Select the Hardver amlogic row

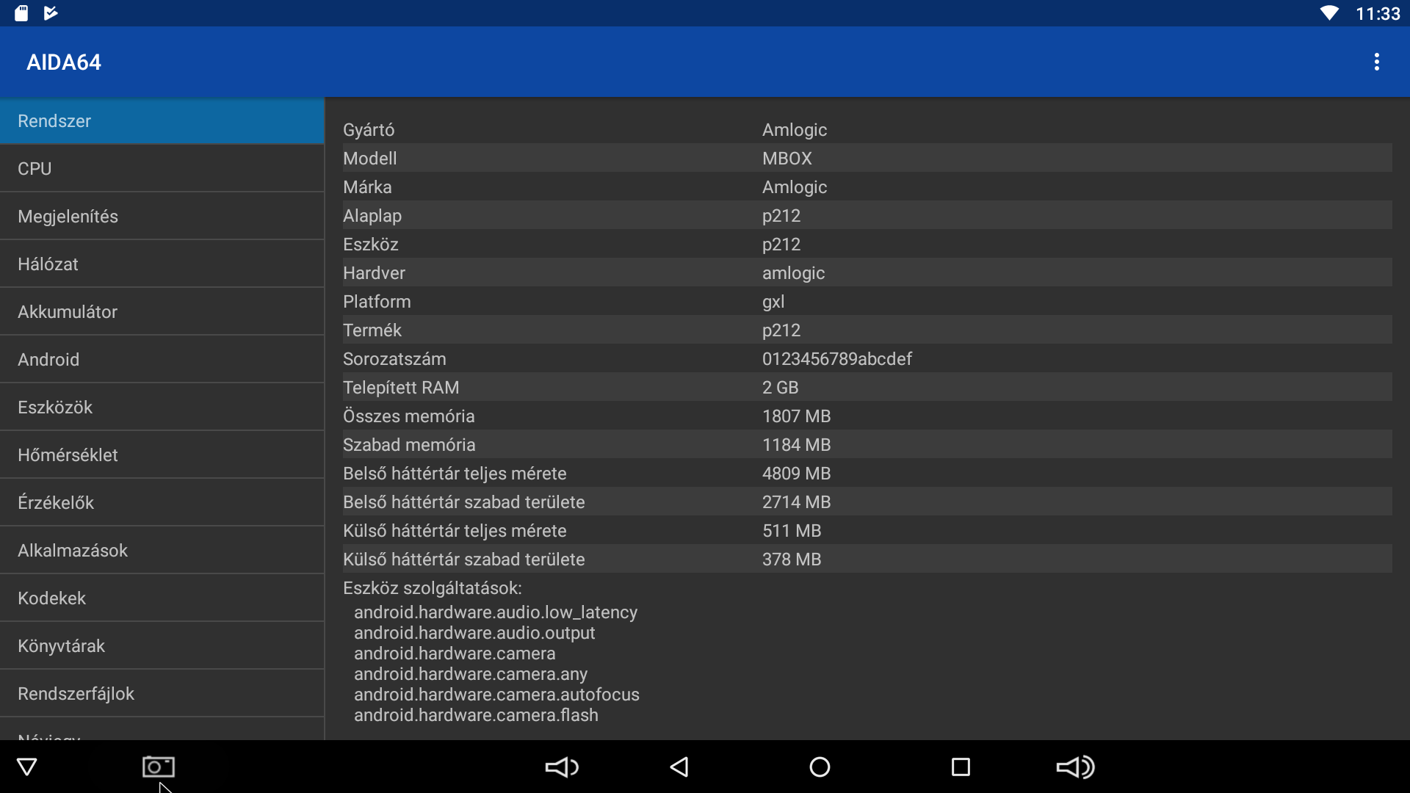point(867,273)
